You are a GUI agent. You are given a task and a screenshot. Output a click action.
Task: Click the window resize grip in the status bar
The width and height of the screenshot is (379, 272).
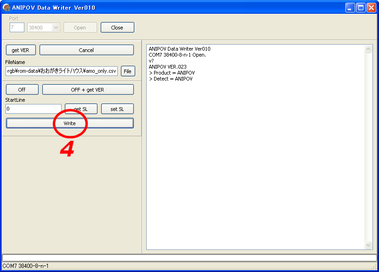pyautogui.click(x=374, y=267)
